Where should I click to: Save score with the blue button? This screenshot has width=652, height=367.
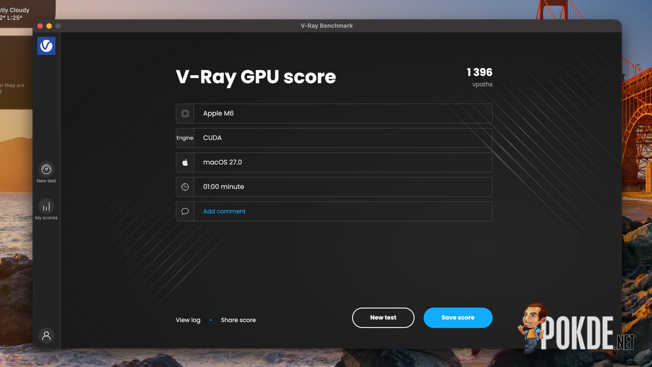click(x=458, y=318)
